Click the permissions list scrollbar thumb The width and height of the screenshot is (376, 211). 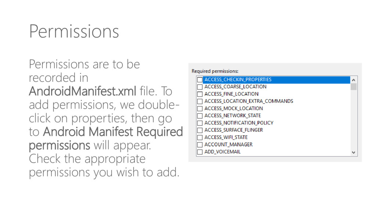pyautogui.click(x=354, y=86)
